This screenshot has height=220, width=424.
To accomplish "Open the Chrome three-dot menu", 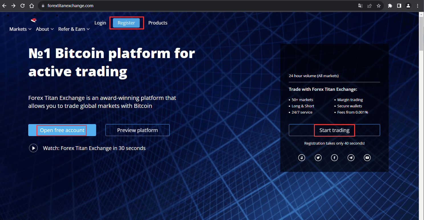I will [417, 6].
